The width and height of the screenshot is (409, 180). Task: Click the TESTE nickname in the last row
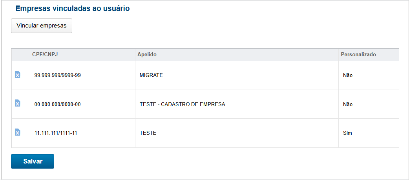[x=148, y=133]
